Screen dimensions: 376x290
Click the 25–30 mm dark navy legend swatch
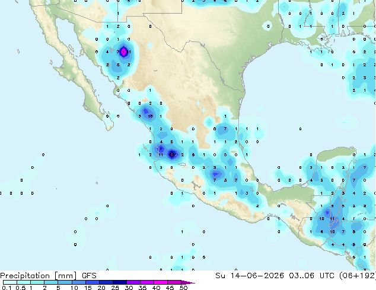point(119,282)
